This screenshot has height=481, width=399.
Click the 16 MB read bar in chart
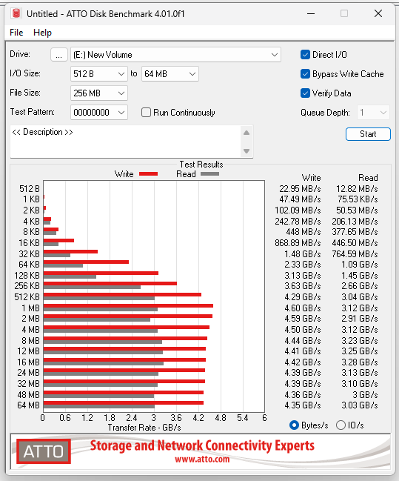click(x=104, y=363)
